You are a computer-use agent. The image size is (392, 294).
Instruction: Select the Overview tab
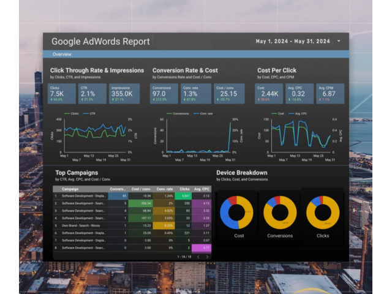[62, 55]
